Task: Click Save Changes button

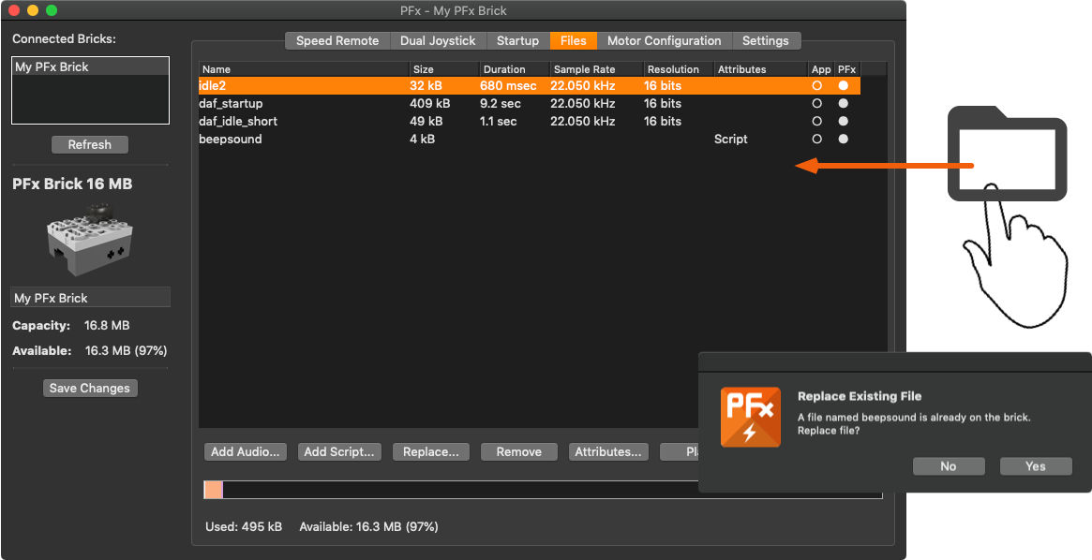Action: tap(90, 389)
